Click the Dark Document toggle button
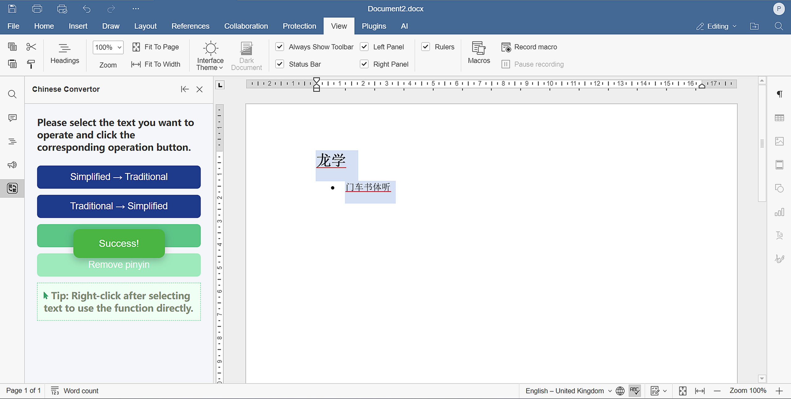This screenshot has height=399, width=791. point(246,56)
